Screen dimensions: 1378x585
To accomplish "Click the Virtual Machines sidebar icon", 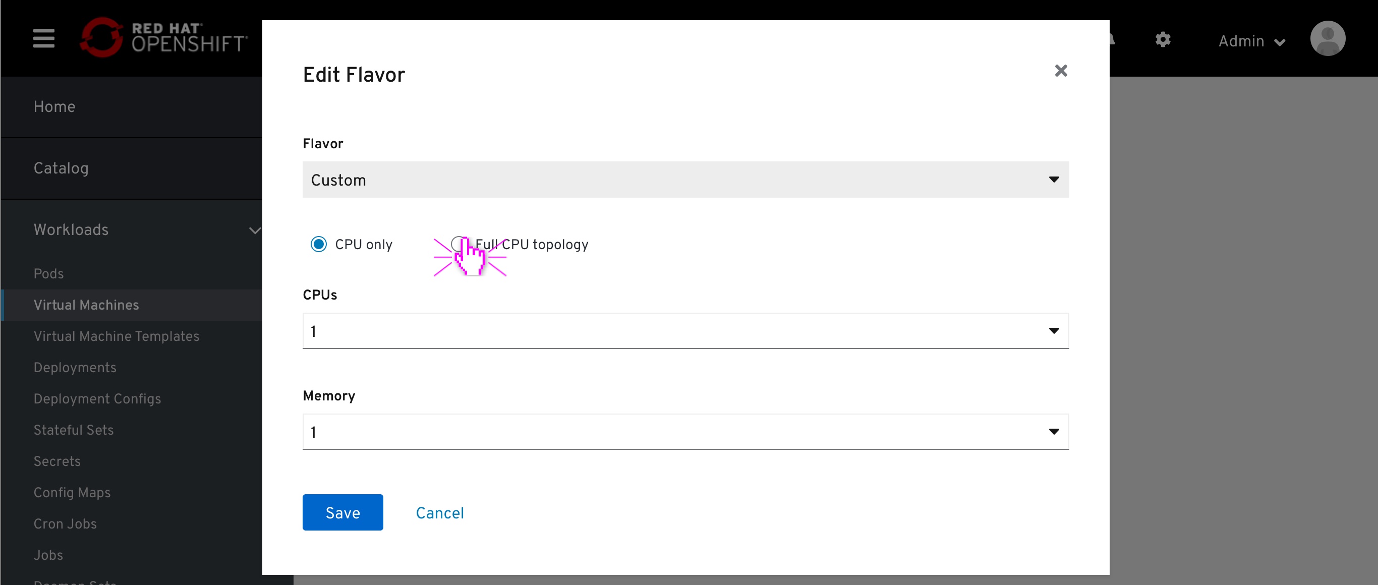I will (x=86, y=305).
